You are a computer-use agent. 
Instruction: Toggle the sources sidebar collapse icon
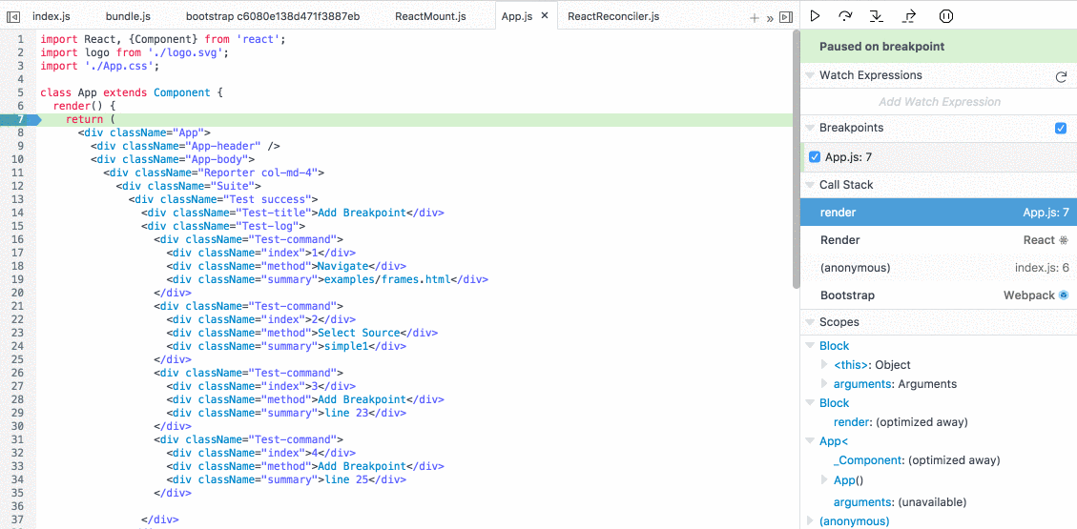point(12,16)
